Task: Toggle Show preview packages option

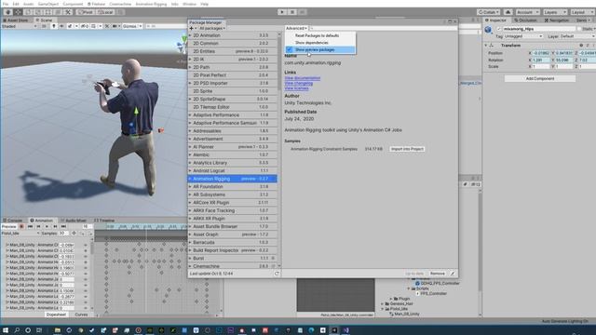Action: (320, 49)
